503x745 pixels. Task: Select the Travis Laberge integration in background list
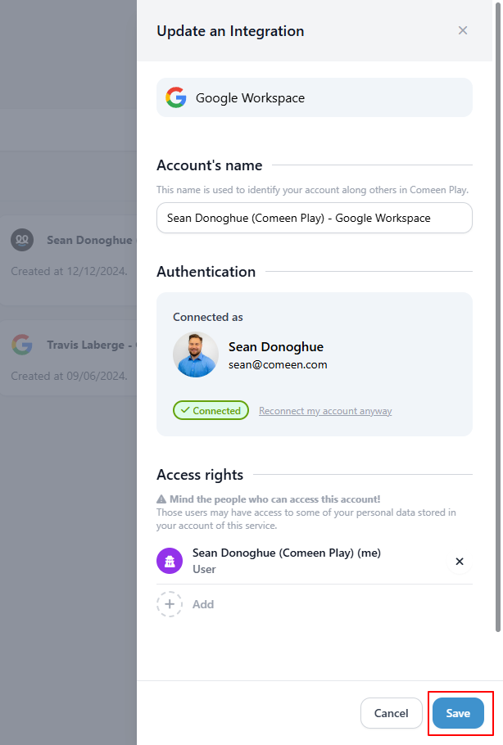[69, 358]
